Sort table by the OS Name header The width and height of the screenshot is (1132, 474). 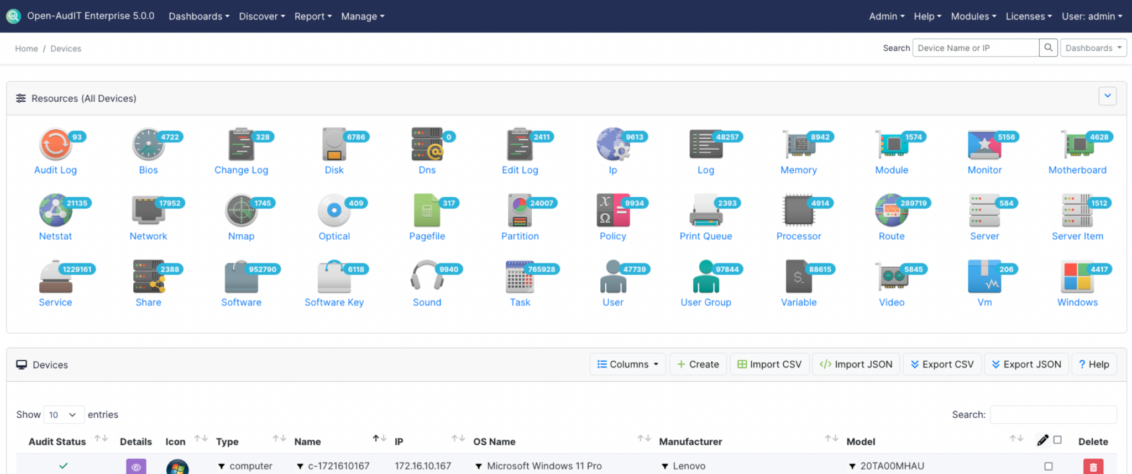494,441
